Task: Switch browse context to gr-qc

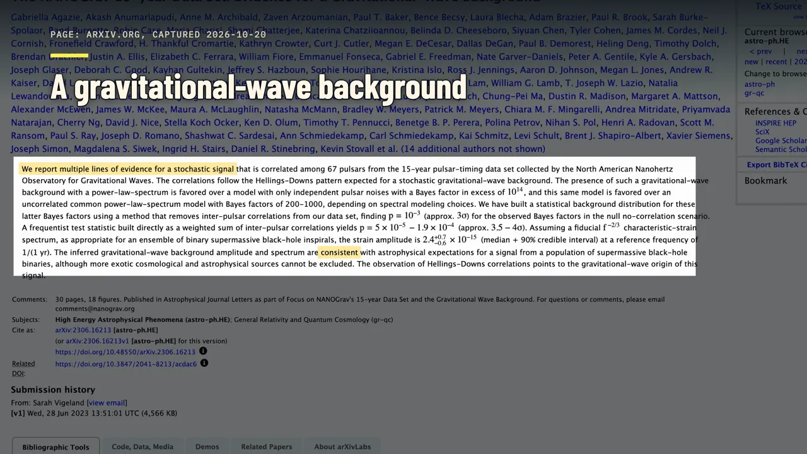Action: [x=754, y=93]
